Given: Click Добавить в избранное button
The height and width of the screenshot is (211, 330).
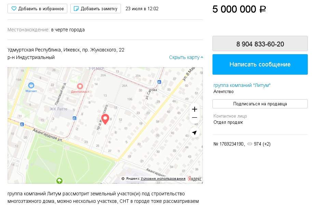Looking at the screenshot, I should coord(38,9).
